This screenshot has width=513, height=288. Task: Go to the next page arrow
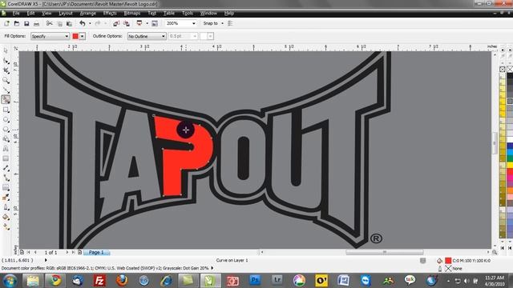67,253
